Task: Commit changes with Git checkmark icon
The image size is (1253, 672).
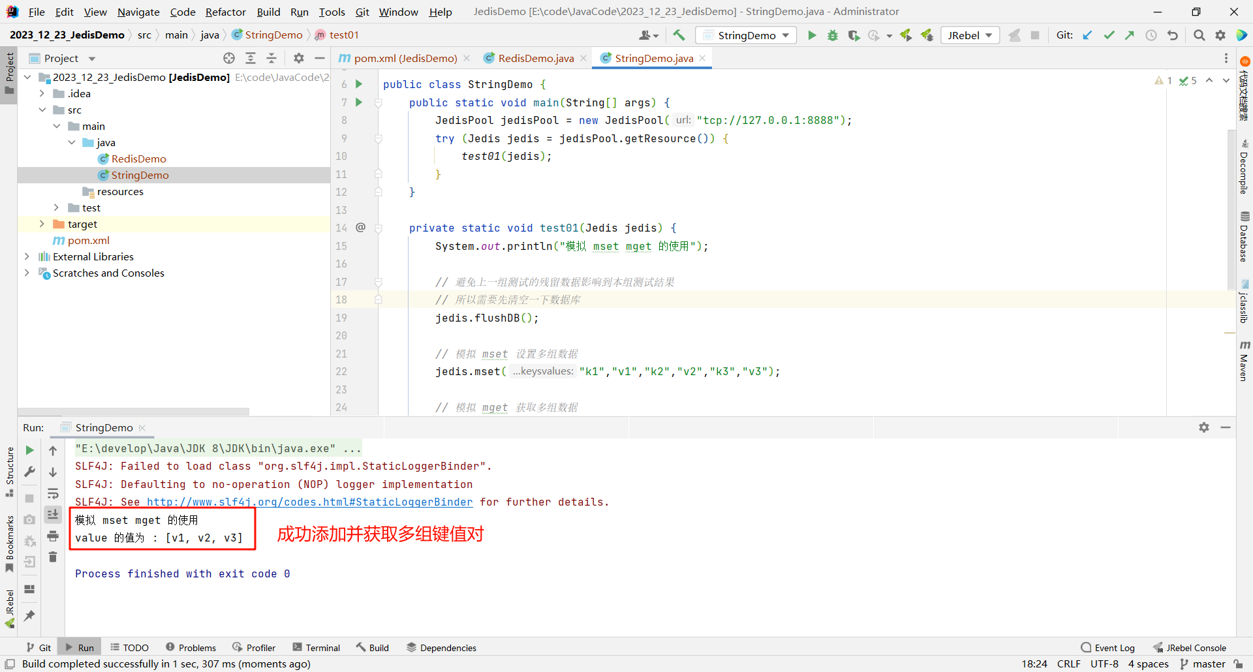Action: coord(1109,35)
